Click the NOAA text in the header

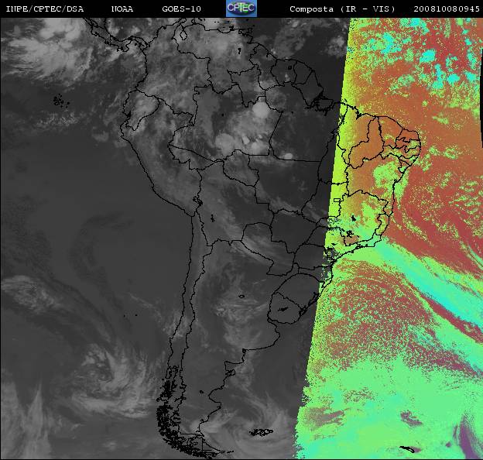[x=122, y=9]
